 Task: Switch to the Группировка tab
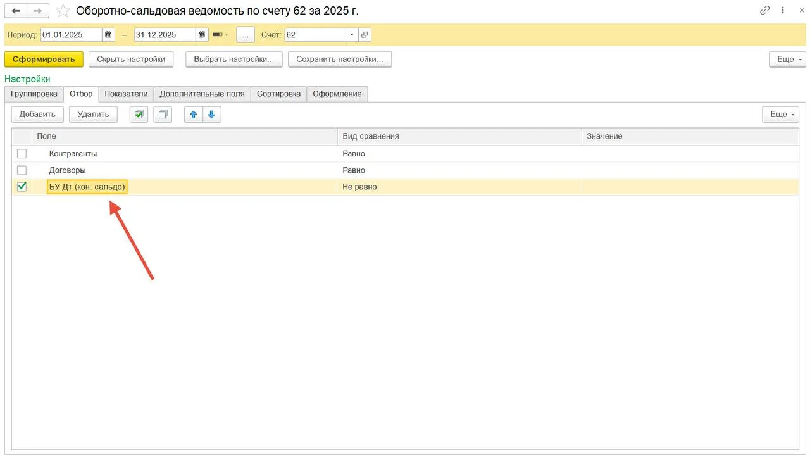pyautogui.click(x=34, y=94)
